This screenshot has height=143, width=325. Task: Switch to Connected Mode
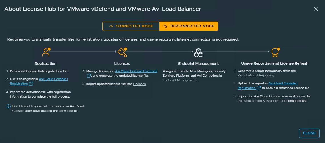pos(131,26)
